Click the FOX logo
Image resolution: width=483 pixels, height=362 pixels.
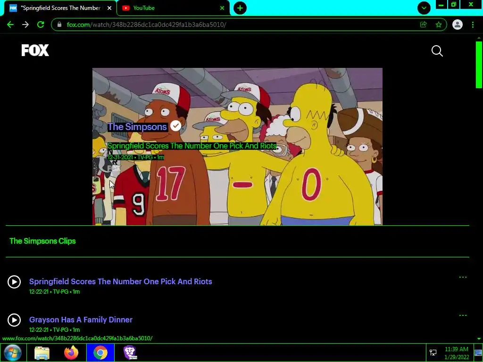(35, 50)
